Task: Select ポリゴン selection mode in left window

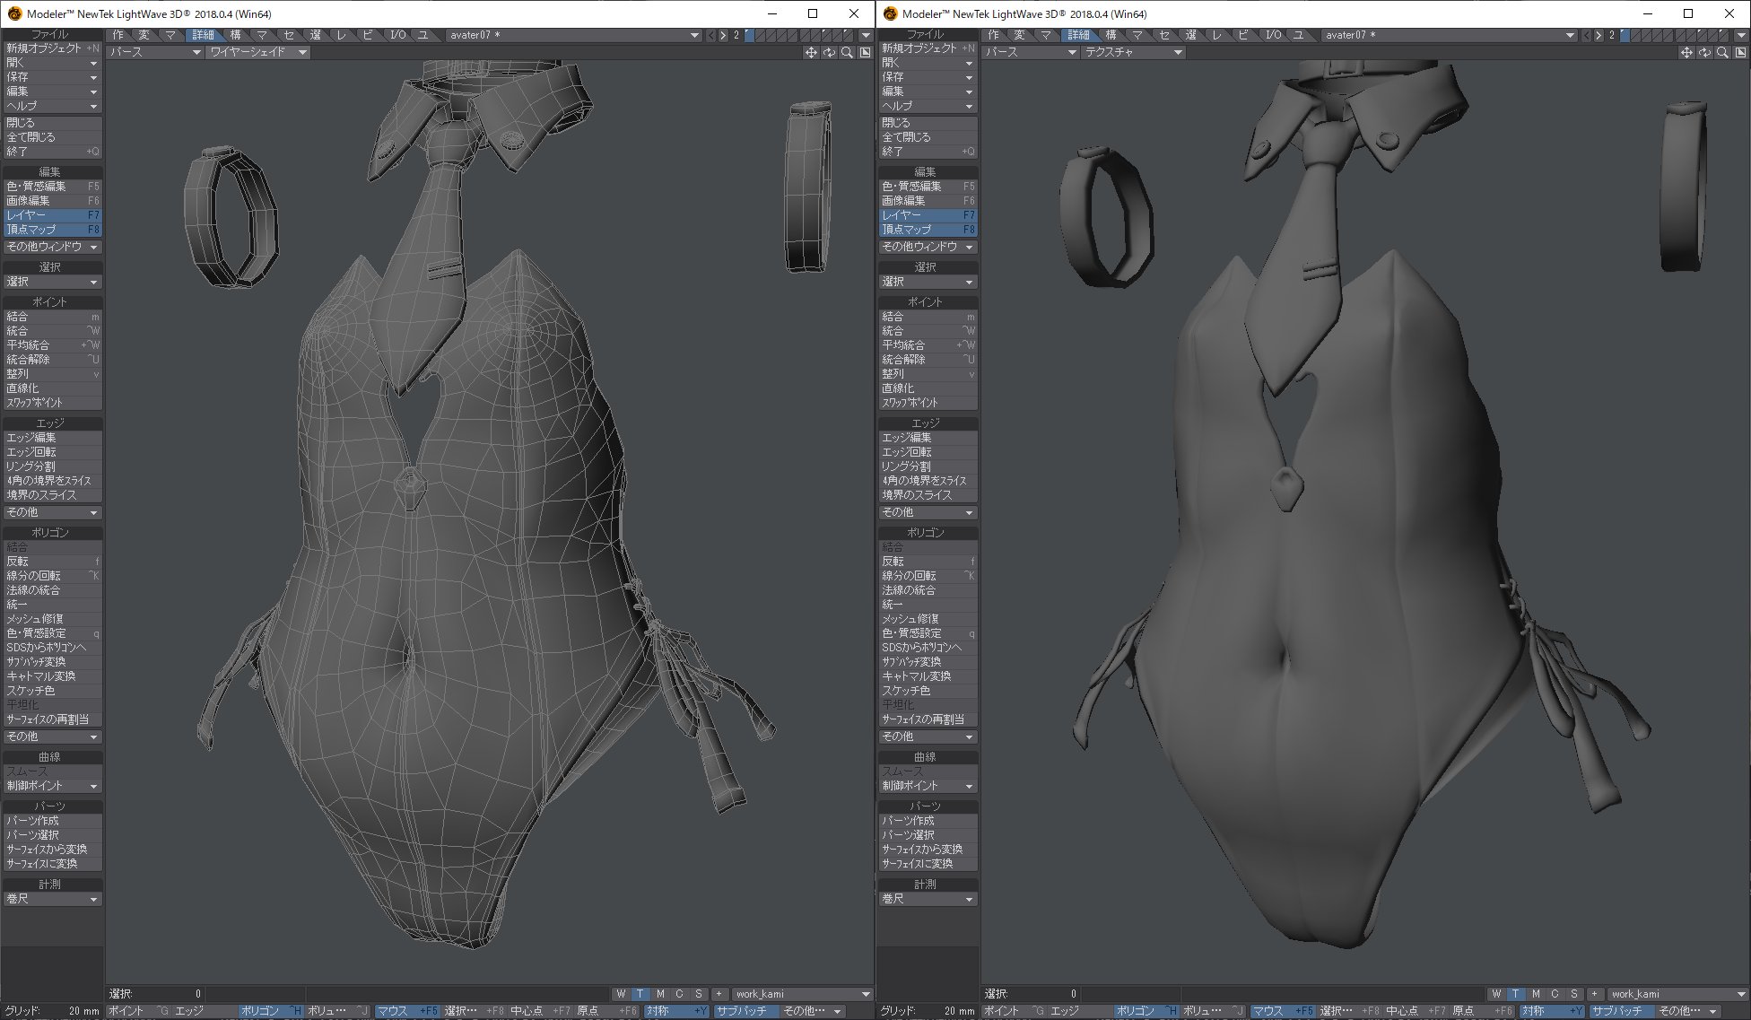Action: pos(269,1011)
